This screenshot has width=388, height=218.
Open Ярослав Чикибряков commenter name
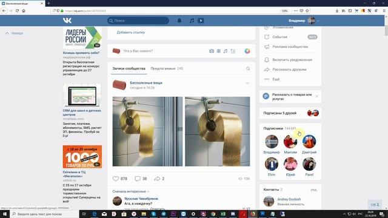141,199
